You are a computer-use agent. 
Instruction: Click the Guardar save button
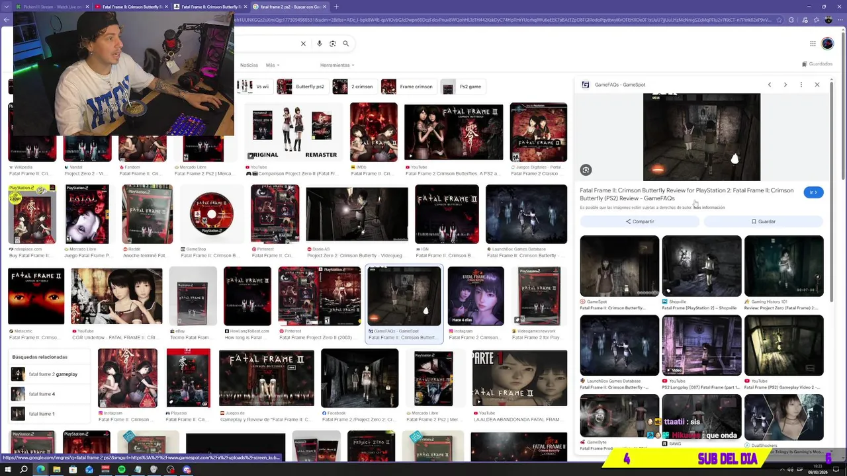(x=763, y=221)
